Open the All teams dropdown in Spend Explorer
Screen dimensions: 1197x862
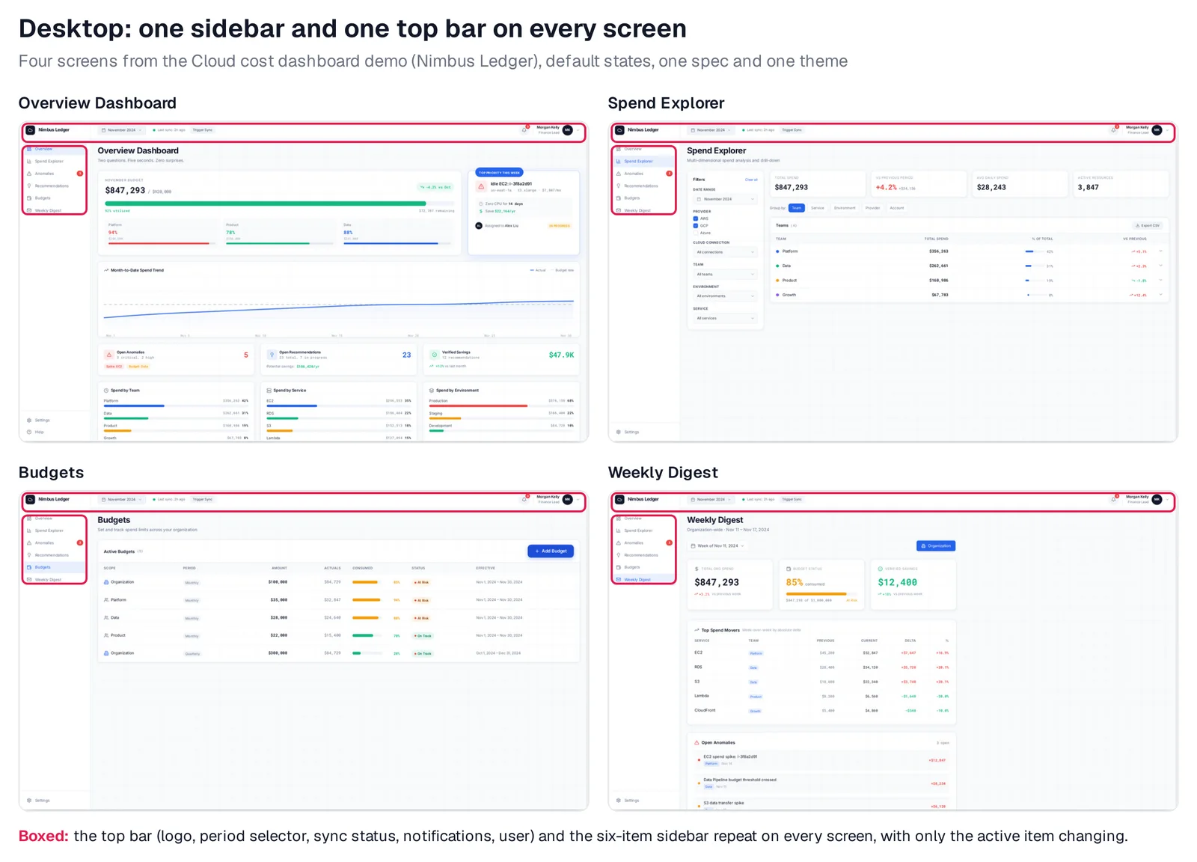(x=725, y=275)
